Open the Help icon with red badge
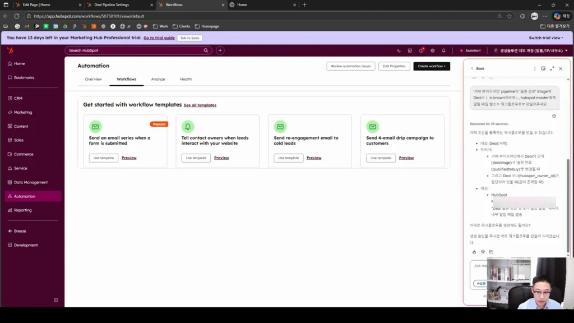The height and width of the screenshot is (323, 574). [422, 50]
